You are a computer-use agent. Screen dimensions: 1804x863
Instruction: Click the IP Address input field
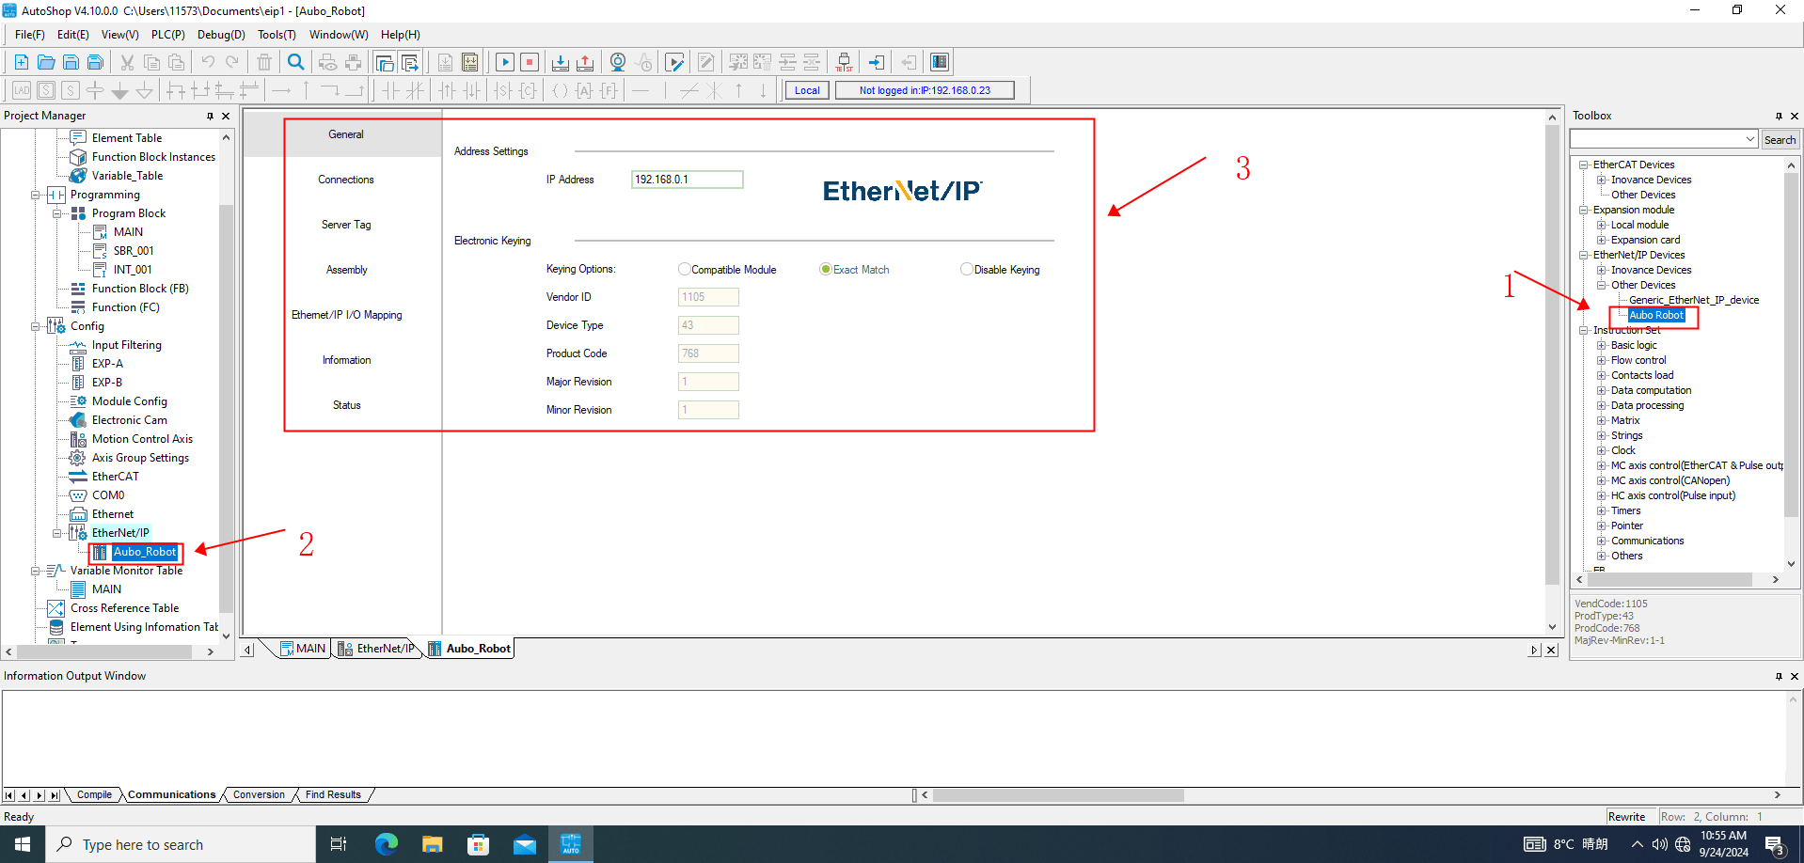687,180
